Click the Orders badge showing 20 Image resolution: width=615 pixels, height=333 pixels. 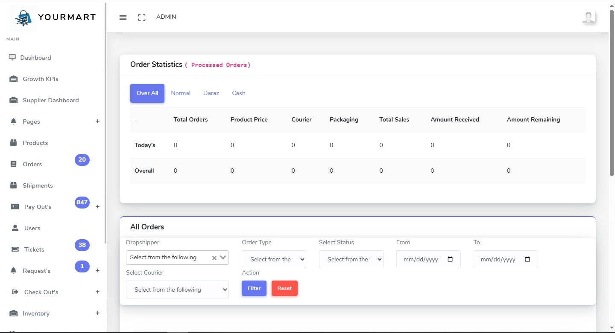pos(82,160)
